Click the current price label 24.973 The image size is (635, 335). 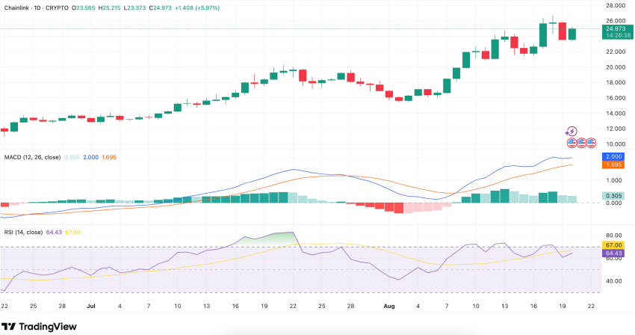(x=616, y=28)
